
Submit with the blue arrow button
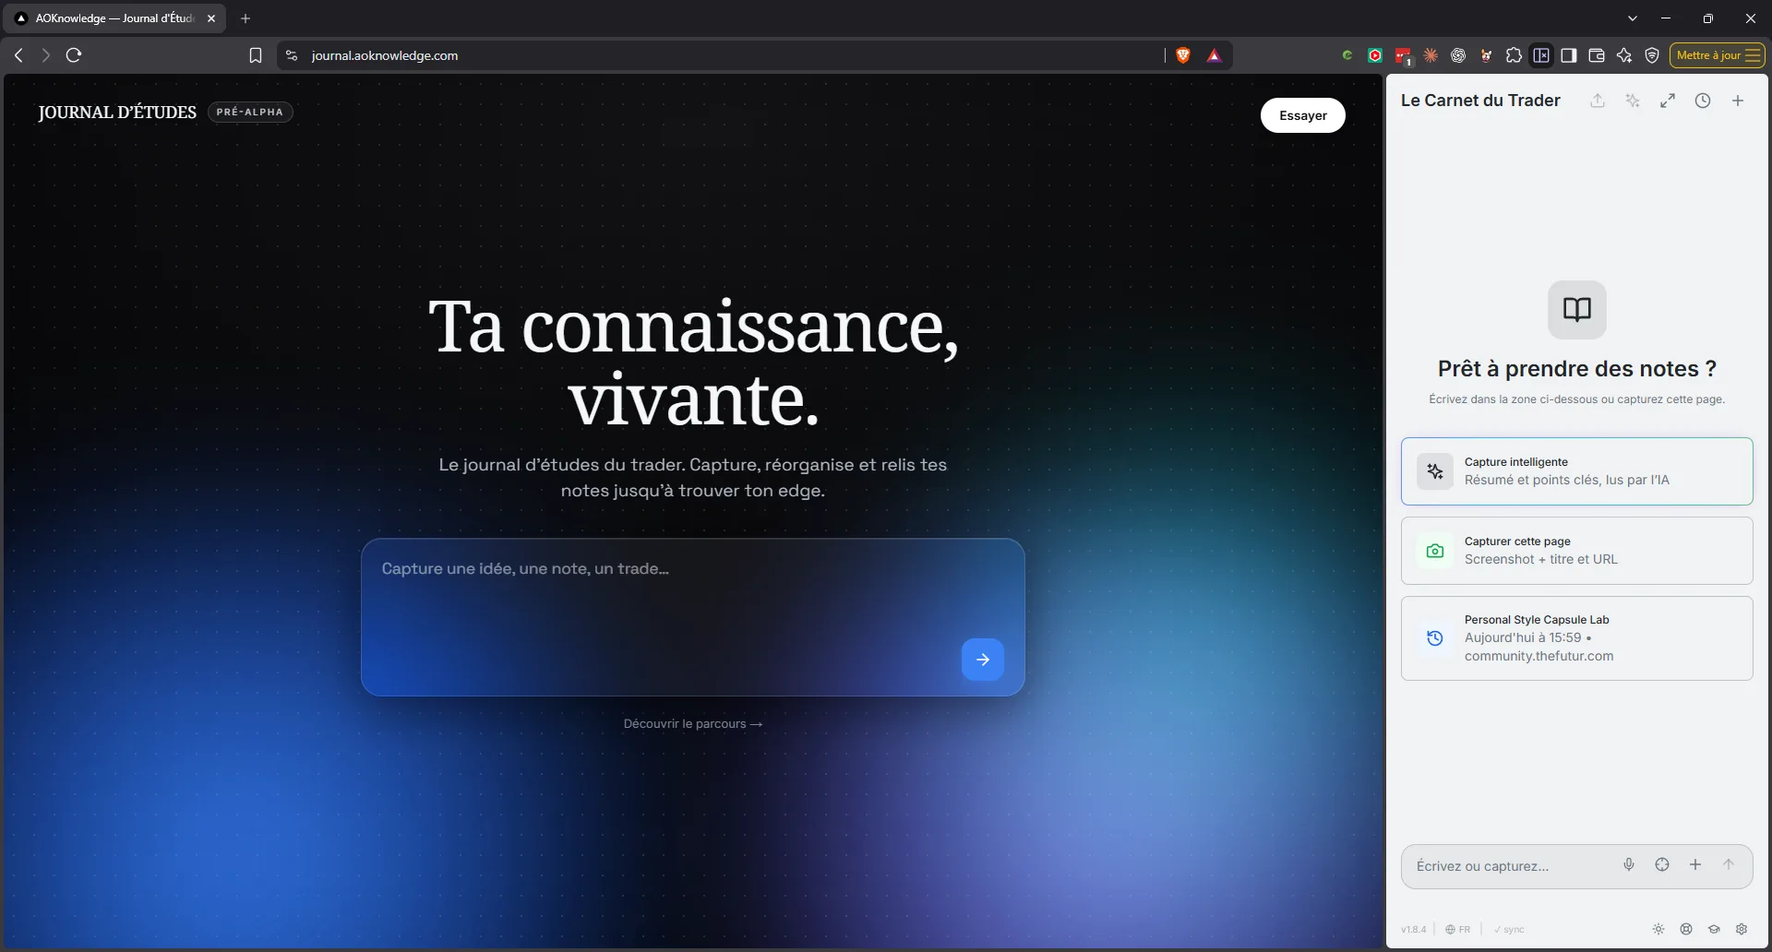click(x=982, y=660)
